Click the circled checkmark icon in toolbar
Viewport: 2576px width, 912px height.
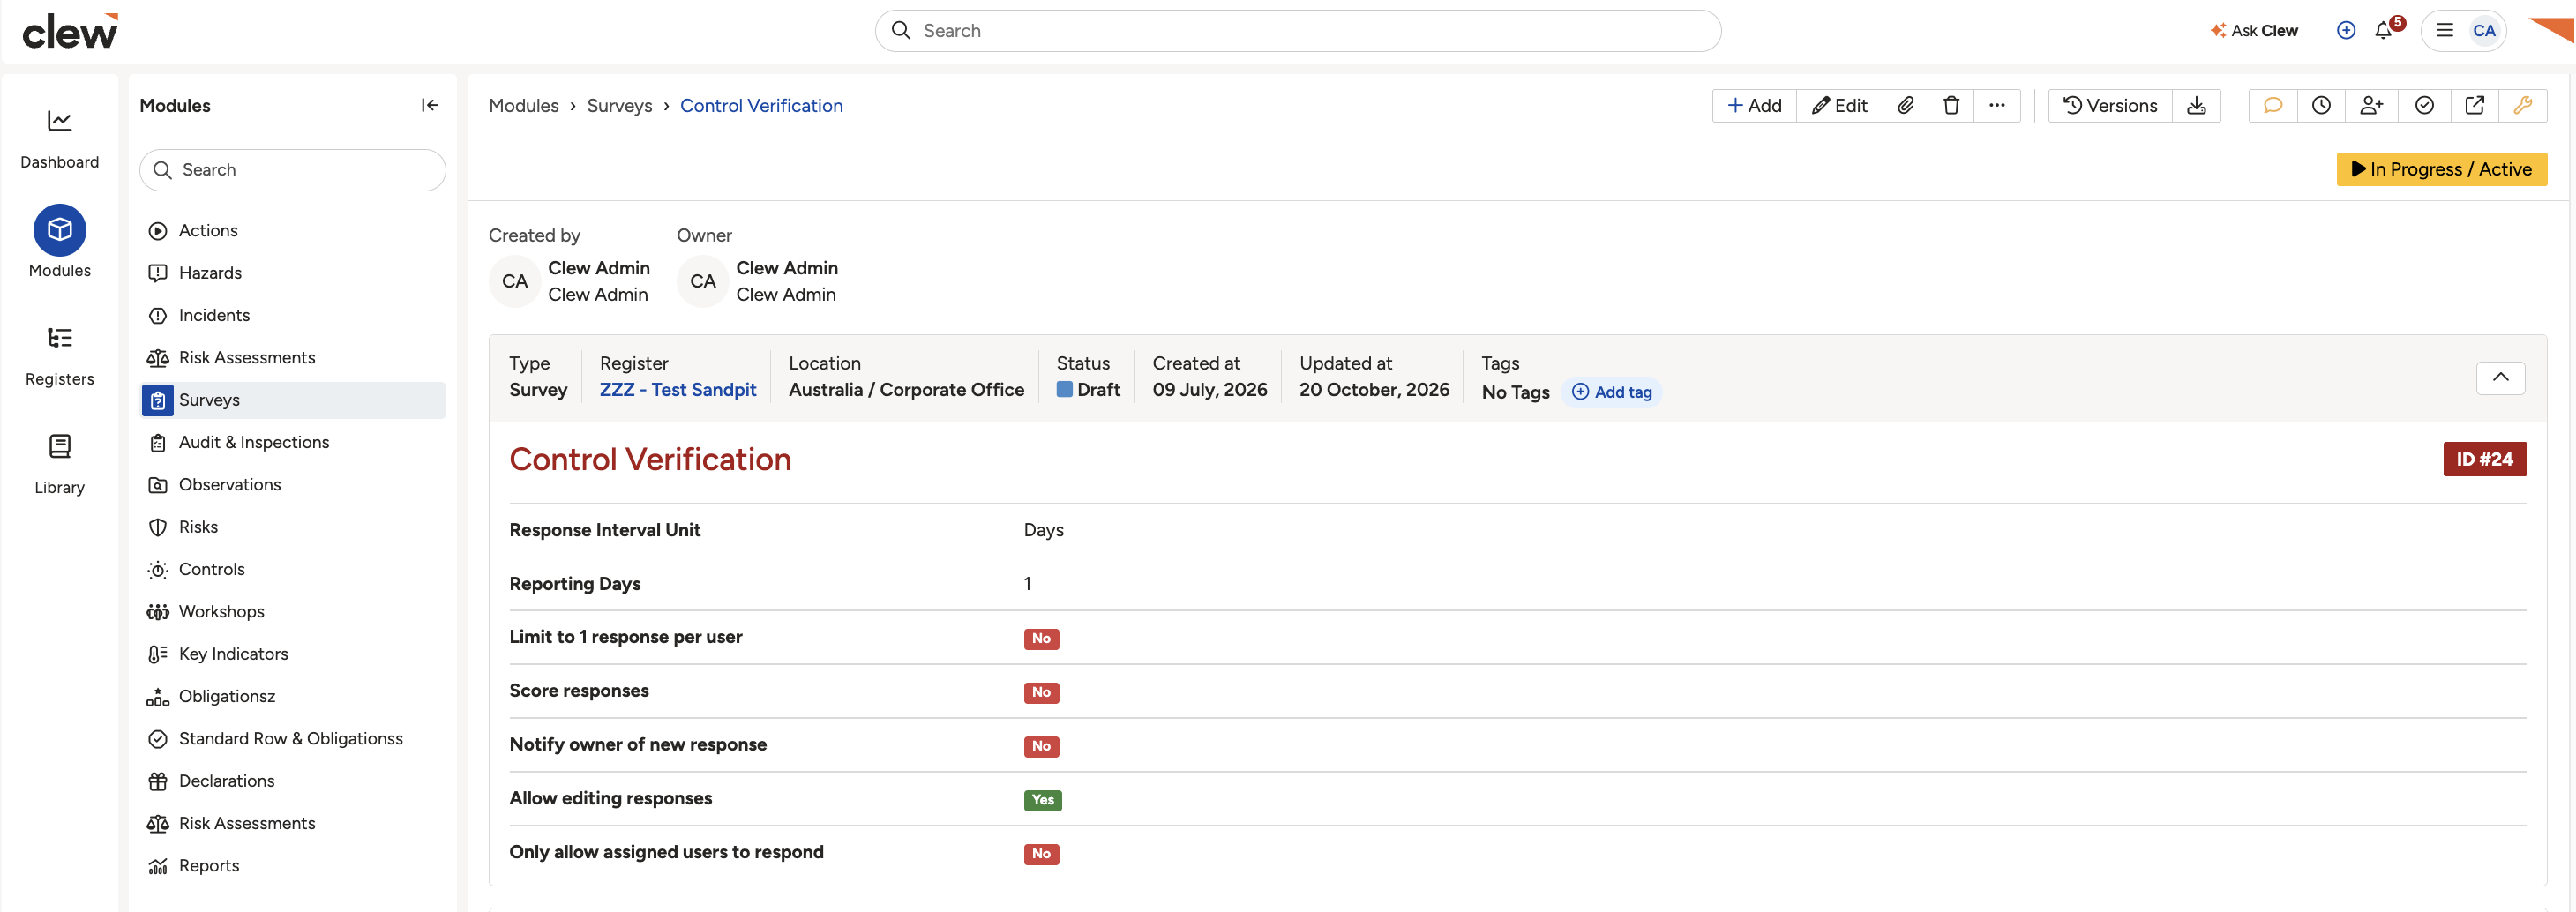coord(2424,105)
